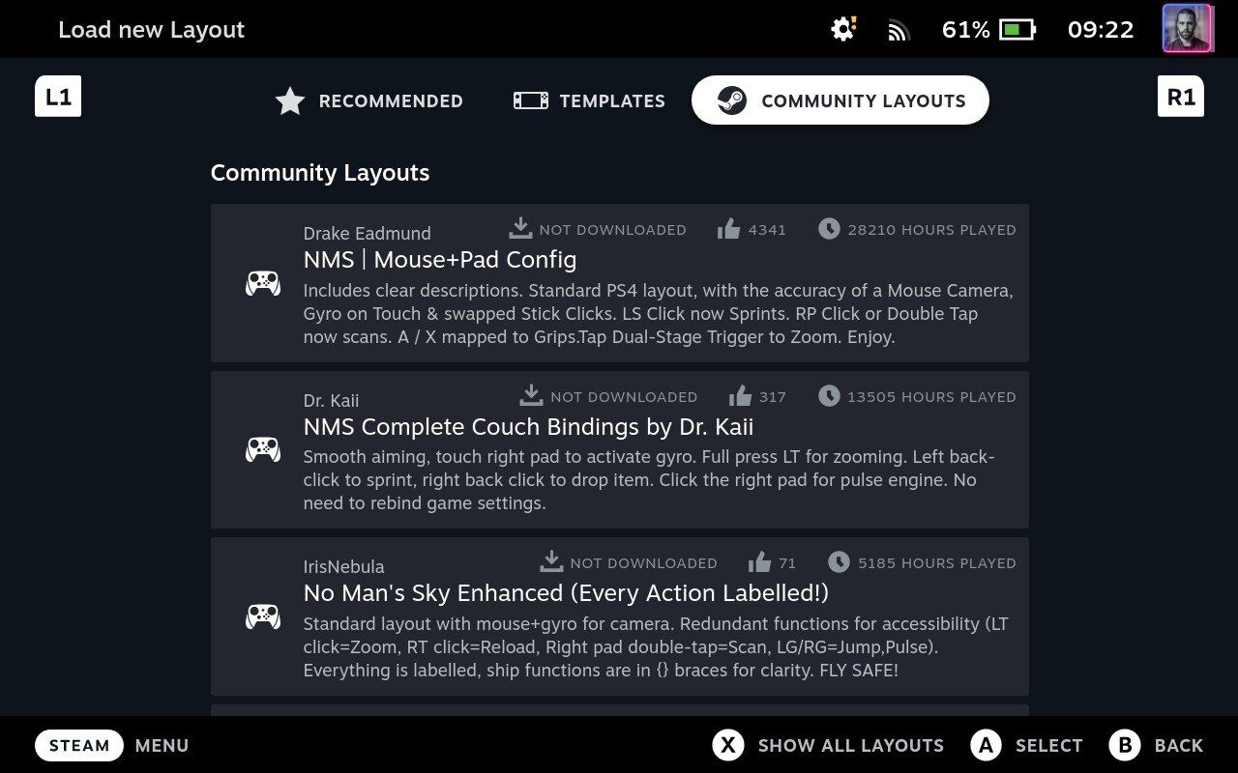Image resolution: width=1238 pixels, height=773 pixels.
Task: Click the Steam logo on Community Layouts tab
Action: (x=732, y=100)
